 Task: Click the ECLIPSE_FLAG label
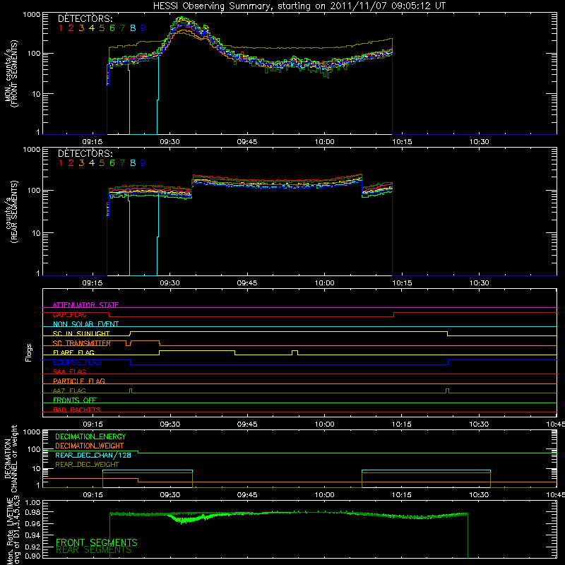coord(77,362)
